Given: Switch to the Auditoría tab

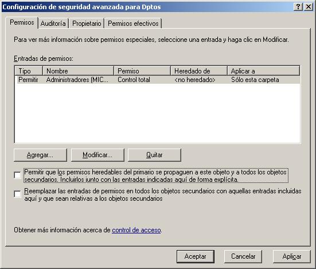Looking at the screenshot, I should (53, 24).
